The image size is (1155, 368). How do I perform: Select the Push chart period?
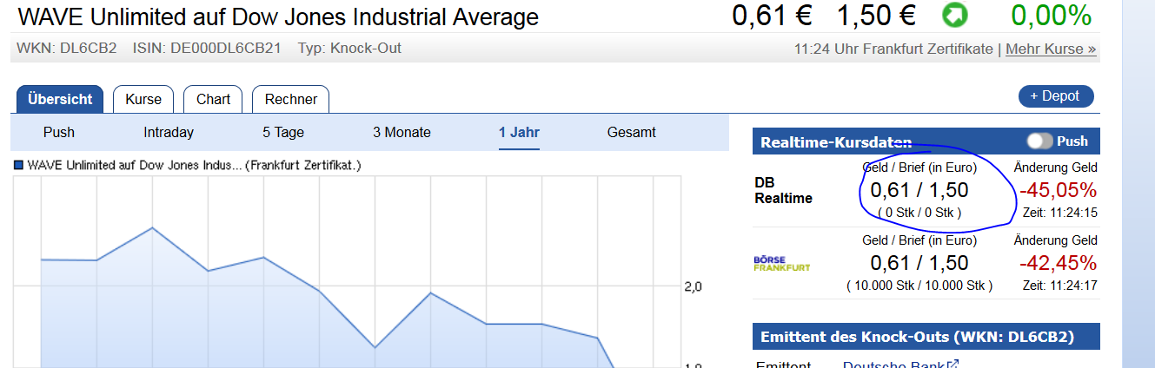point(59,133)
